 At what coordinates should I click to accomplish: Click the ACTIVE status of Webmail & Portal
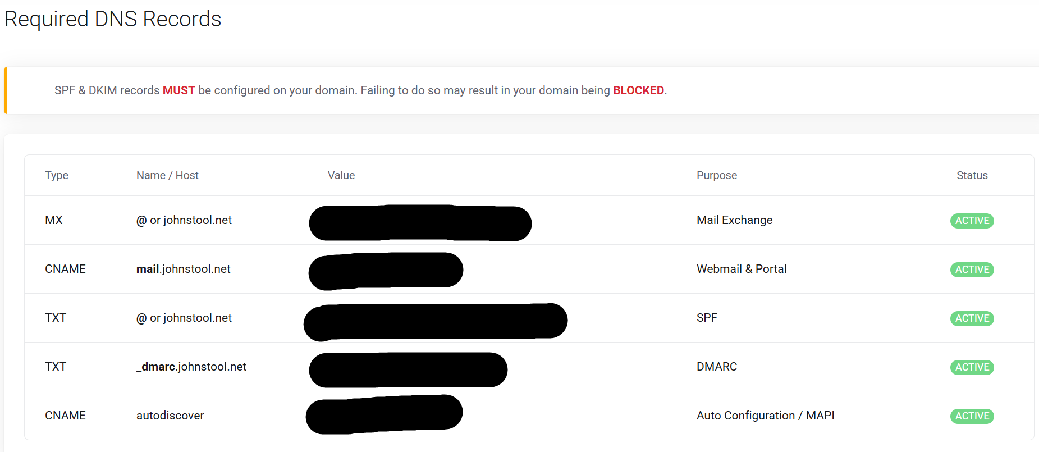tap(972, 270)
